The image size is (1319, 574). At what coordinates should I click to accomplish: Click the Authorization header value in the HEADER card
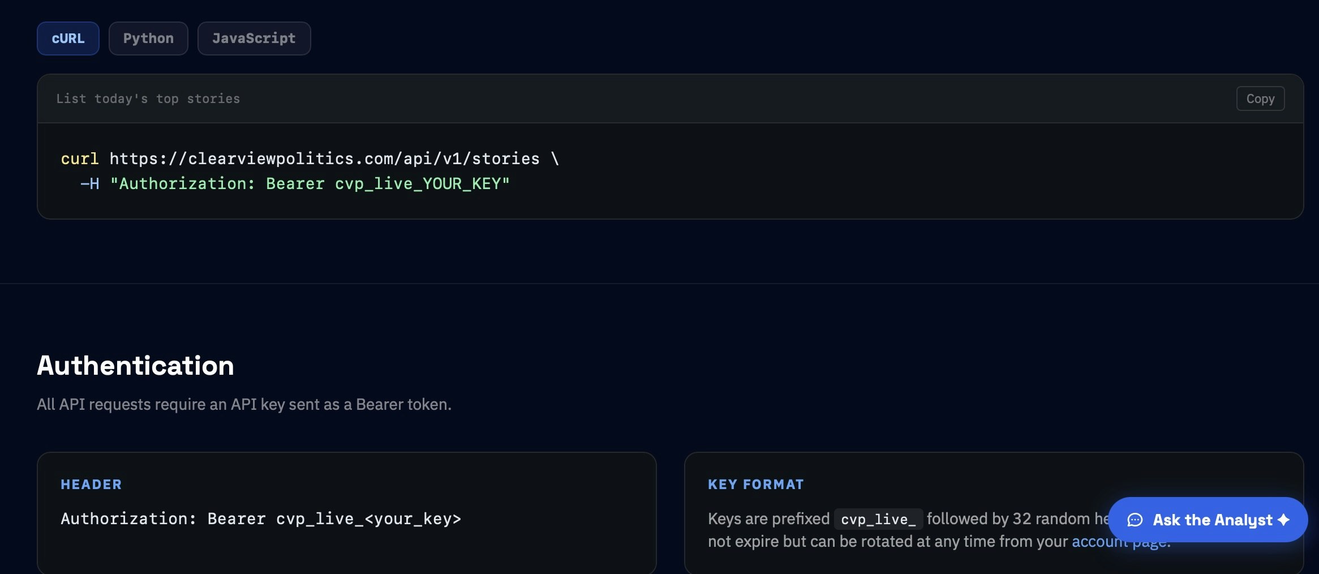click(x=261, y=519)
